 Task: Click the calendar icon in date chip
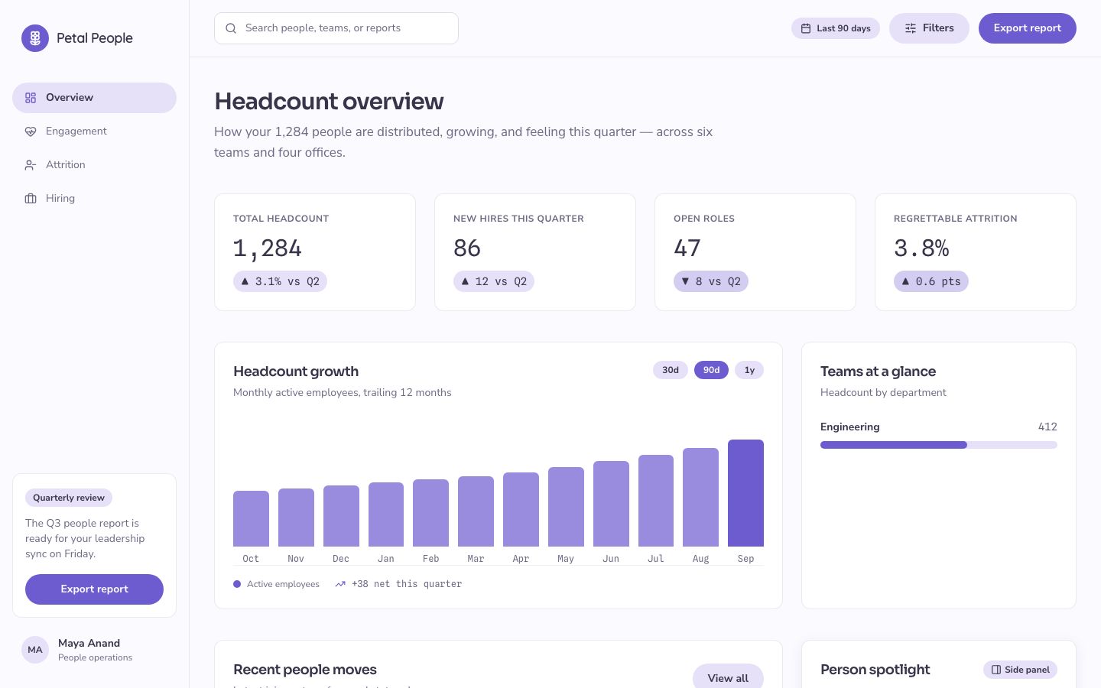pos(806,28)
